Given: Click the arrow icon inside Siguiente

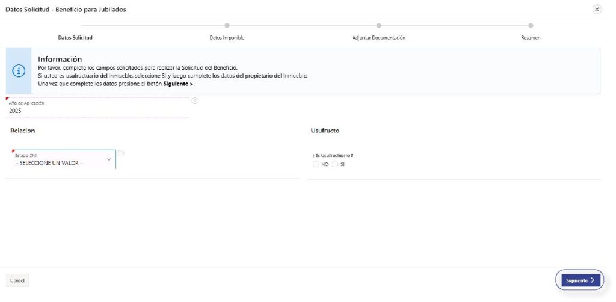Looking at the screenshot, I should [593, 280].
